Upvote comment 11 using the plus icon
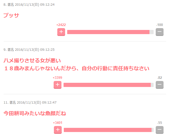The height and width of the screenshot is (138, 169). (x=58, y=130)
